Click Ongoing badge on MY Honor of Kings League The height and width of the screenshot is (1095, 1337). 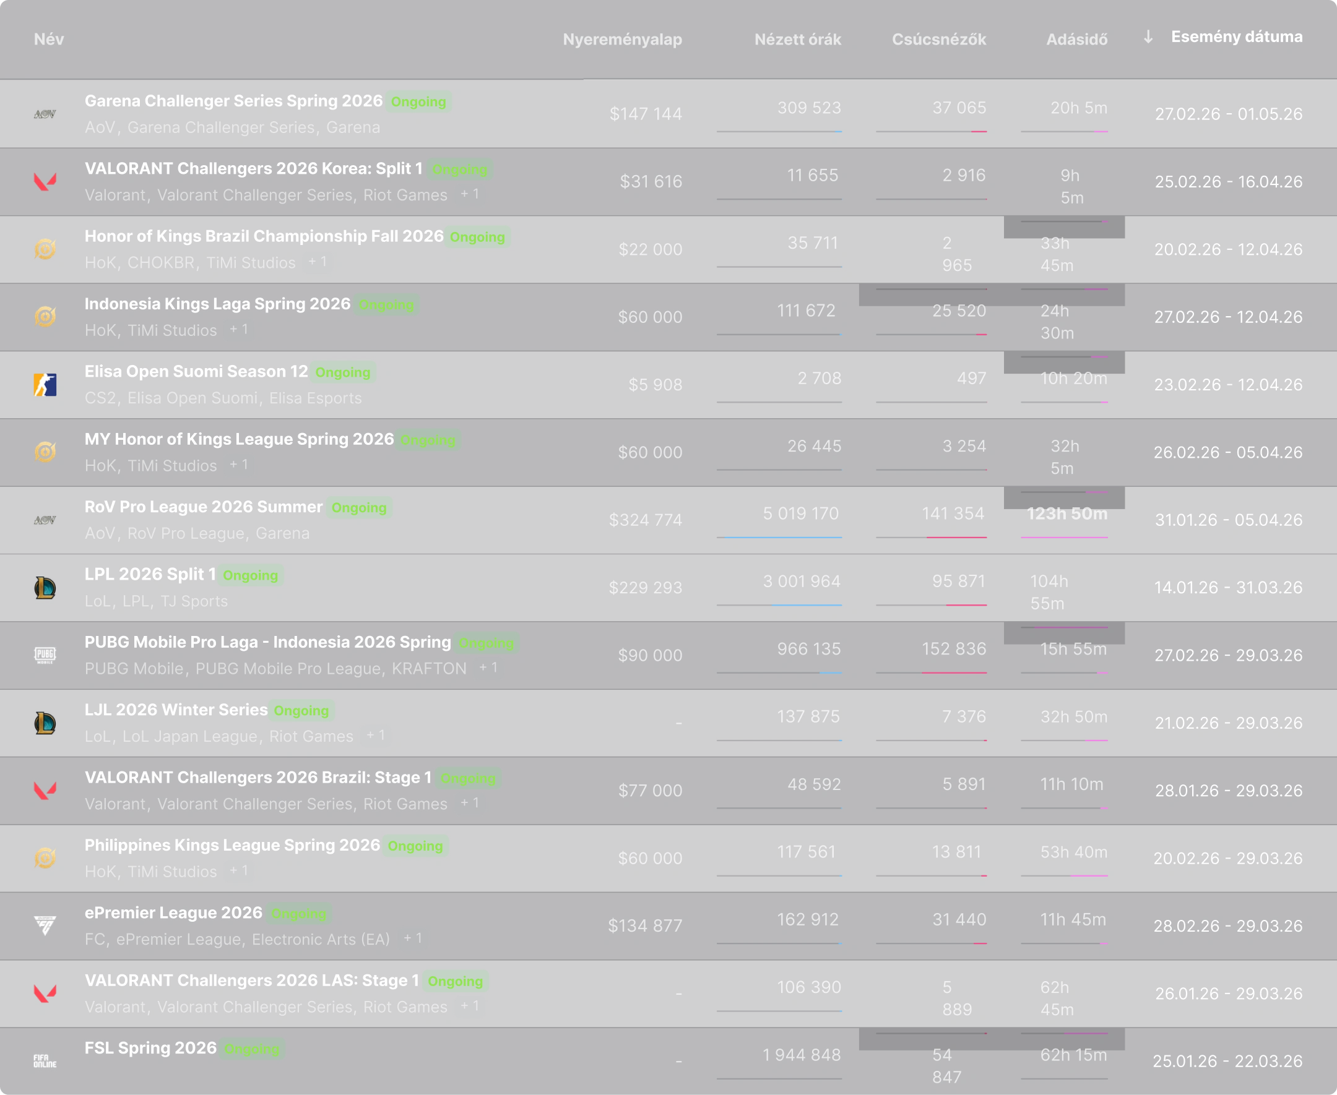[427, 440]
